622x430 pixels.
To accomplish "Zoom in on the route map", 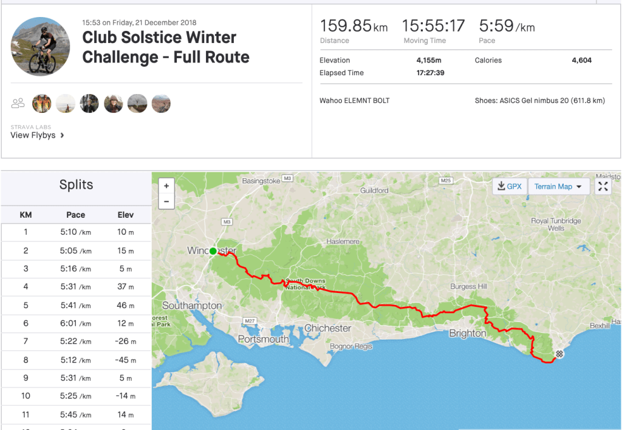I will point(166,186).
